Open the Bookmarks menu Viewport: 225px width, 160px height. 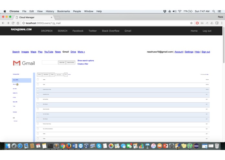click(x=63, y=11)
